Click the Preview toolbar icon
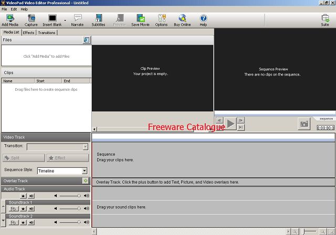The height and width of the screenshot is (235, 336). click(x=119, y=20)
